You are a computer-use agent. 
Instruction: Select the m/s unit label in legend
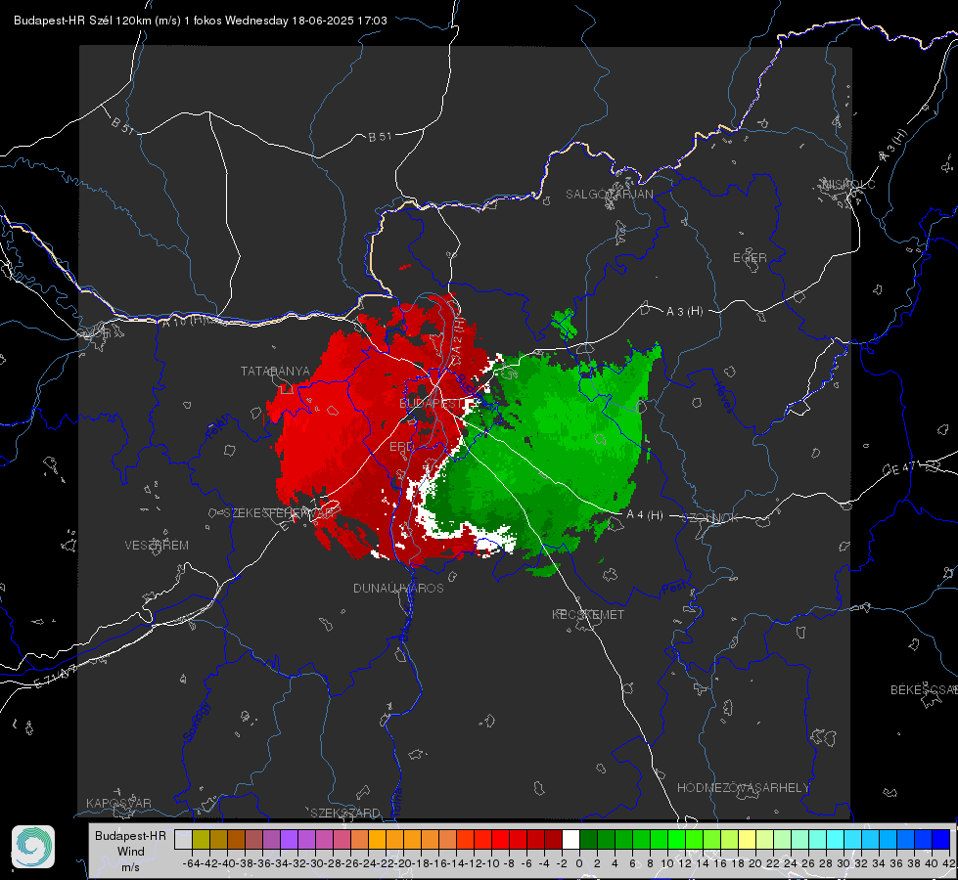click(x=130, y=867)
